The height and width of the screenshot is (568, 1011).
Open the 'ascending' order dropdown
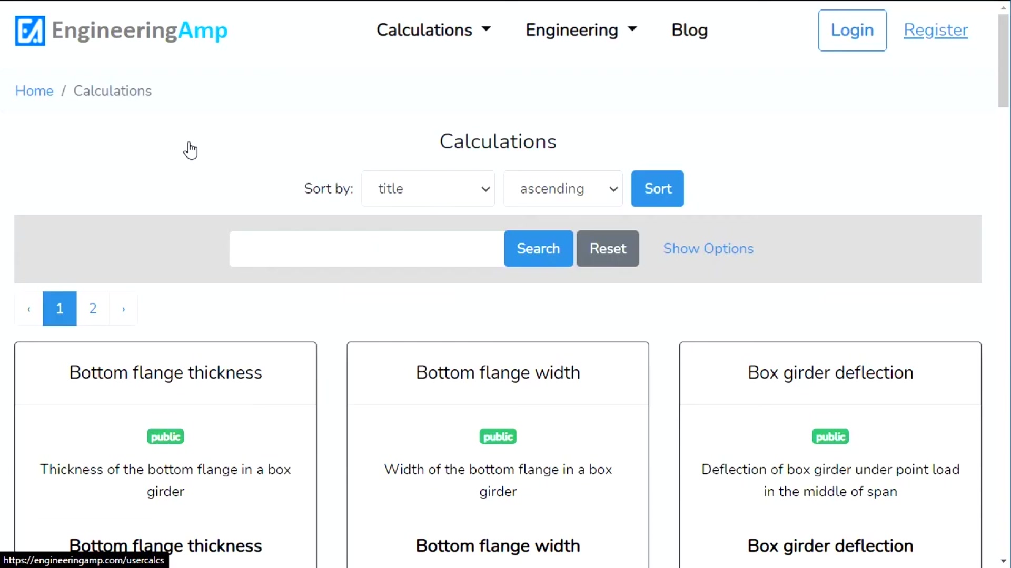coord(563,189)
